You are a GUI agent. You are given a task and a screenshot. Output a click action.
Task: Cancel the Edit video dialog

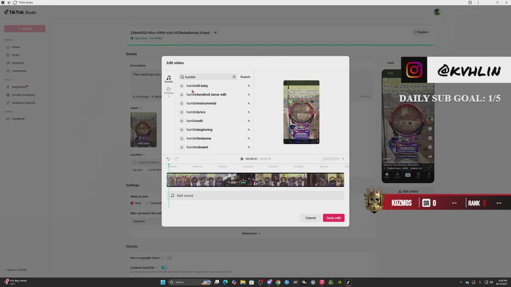(311, 218)
